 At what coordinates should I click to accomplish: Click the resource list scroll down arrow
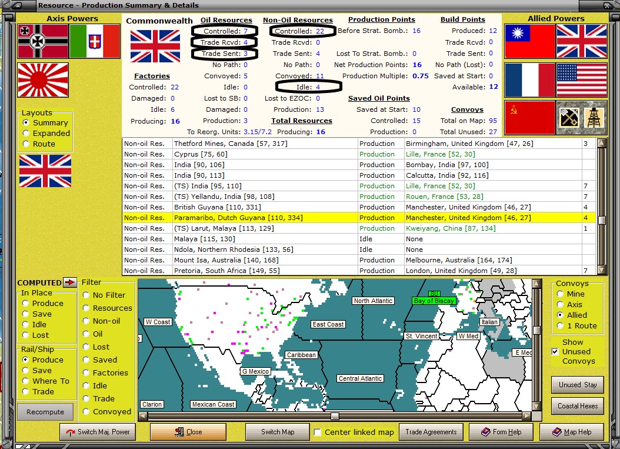[x=602, y=270]
